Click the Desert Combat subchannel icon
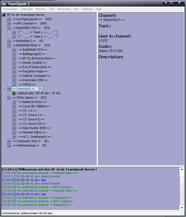186x217 pixels. point(14,63)
